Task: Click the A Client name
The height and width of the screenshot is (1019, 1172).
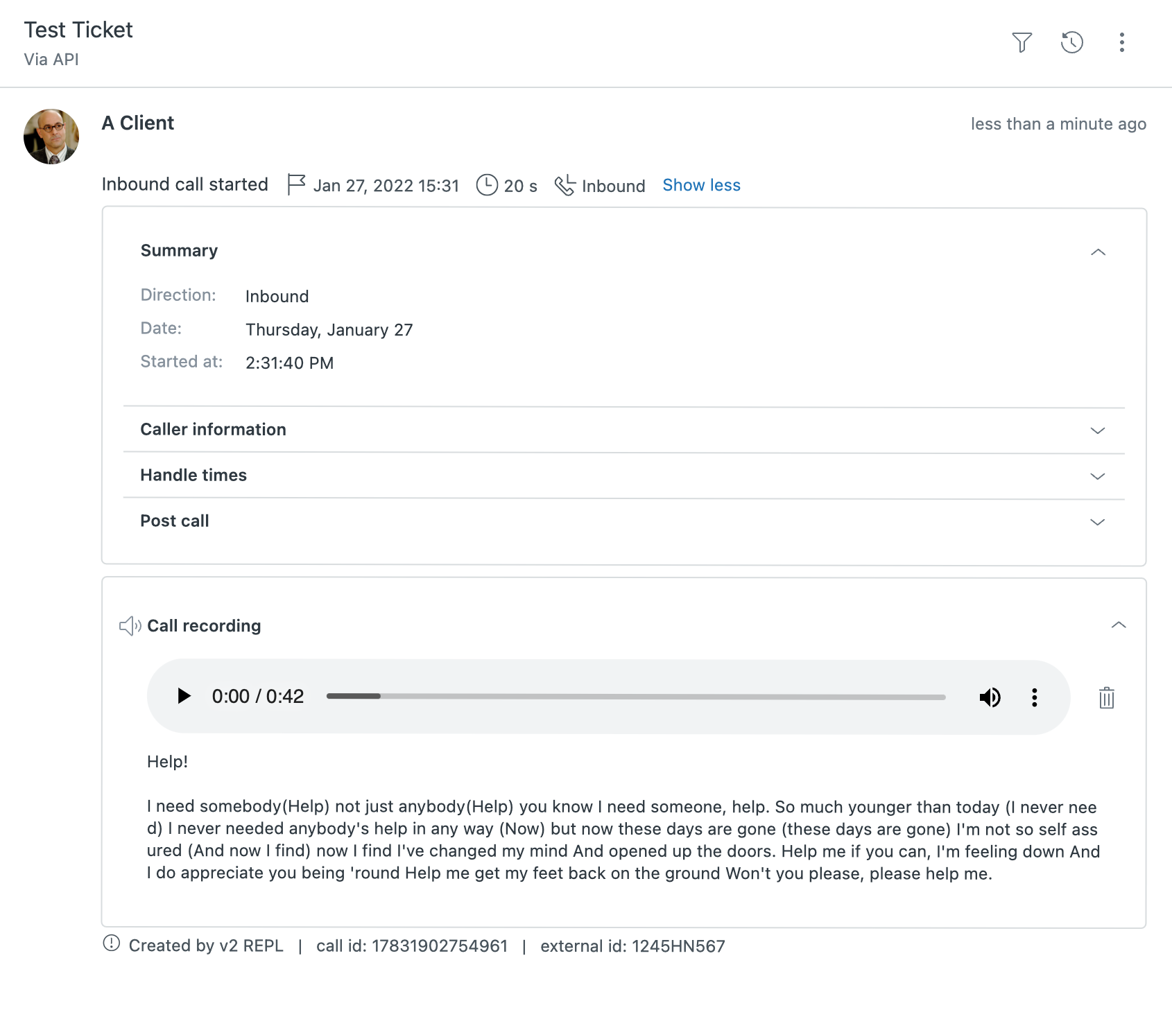Action: 138,123
